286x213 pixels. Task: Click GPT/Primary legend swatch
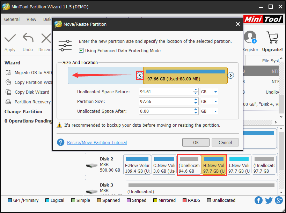coord(10,200)
